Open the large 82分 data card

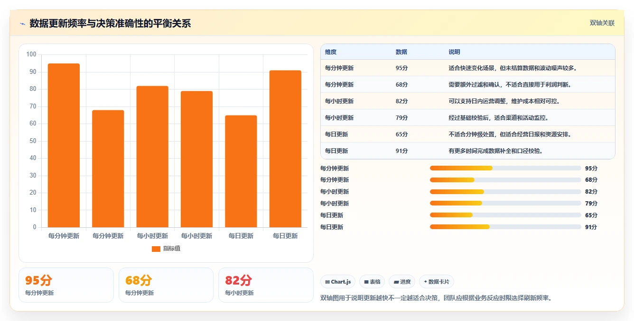coord(266,285)
